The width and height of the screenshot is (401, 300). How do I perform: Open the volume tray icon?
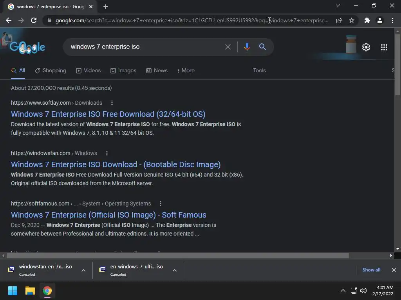tap(363, 291)
